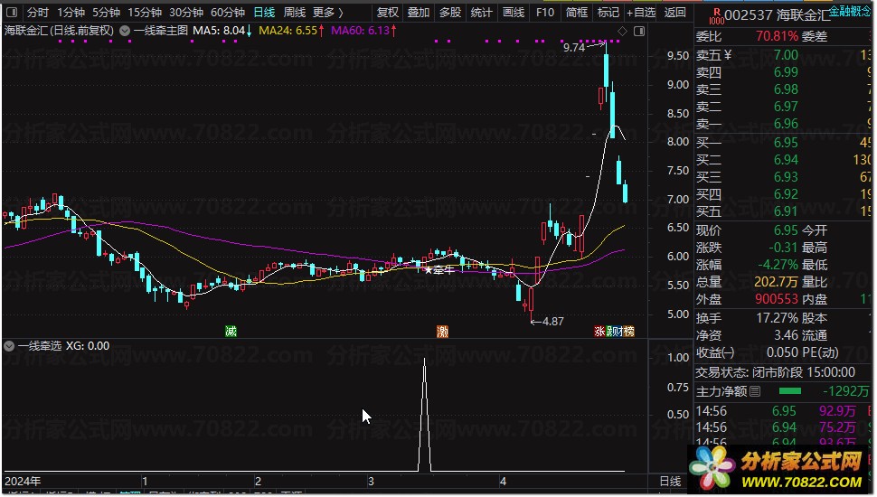Click the 买五 price 6.91
Viewport: 877px width, 497px height.
(x=786, y=211)
